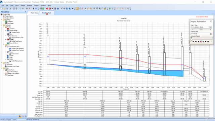Click the red record animation button
Image resolution: width=215 pixels, height=121 pixels.
(x=201, y=42)
